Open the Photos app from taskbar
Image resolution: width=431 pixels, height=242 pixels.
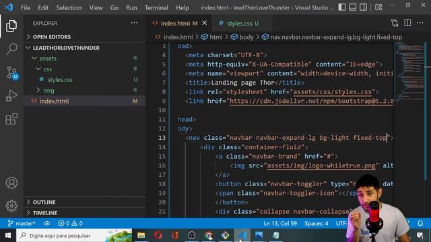[x=259, y=235]
